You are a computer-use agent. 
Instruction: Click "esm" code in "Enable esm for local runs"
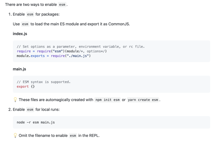point(30,109)
